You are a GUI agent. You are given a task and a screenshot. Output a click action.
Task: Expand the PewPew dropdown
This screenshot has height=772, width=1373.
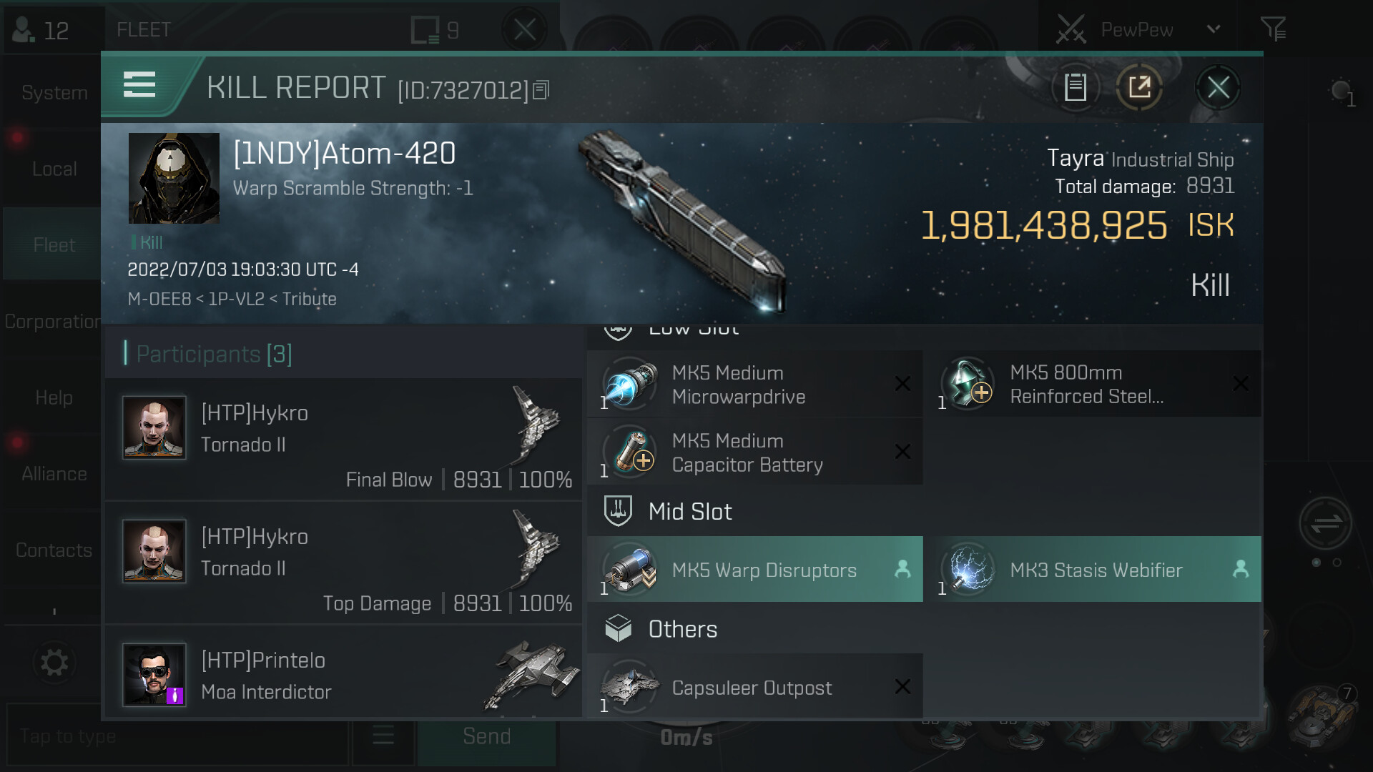click(x=1214, y=29)
